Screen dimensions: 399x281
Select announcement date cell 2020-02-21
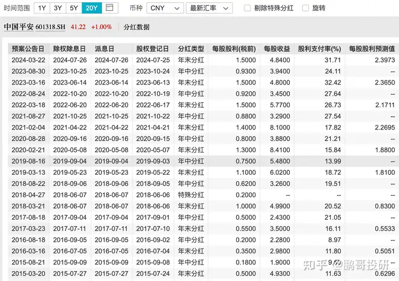28,150
